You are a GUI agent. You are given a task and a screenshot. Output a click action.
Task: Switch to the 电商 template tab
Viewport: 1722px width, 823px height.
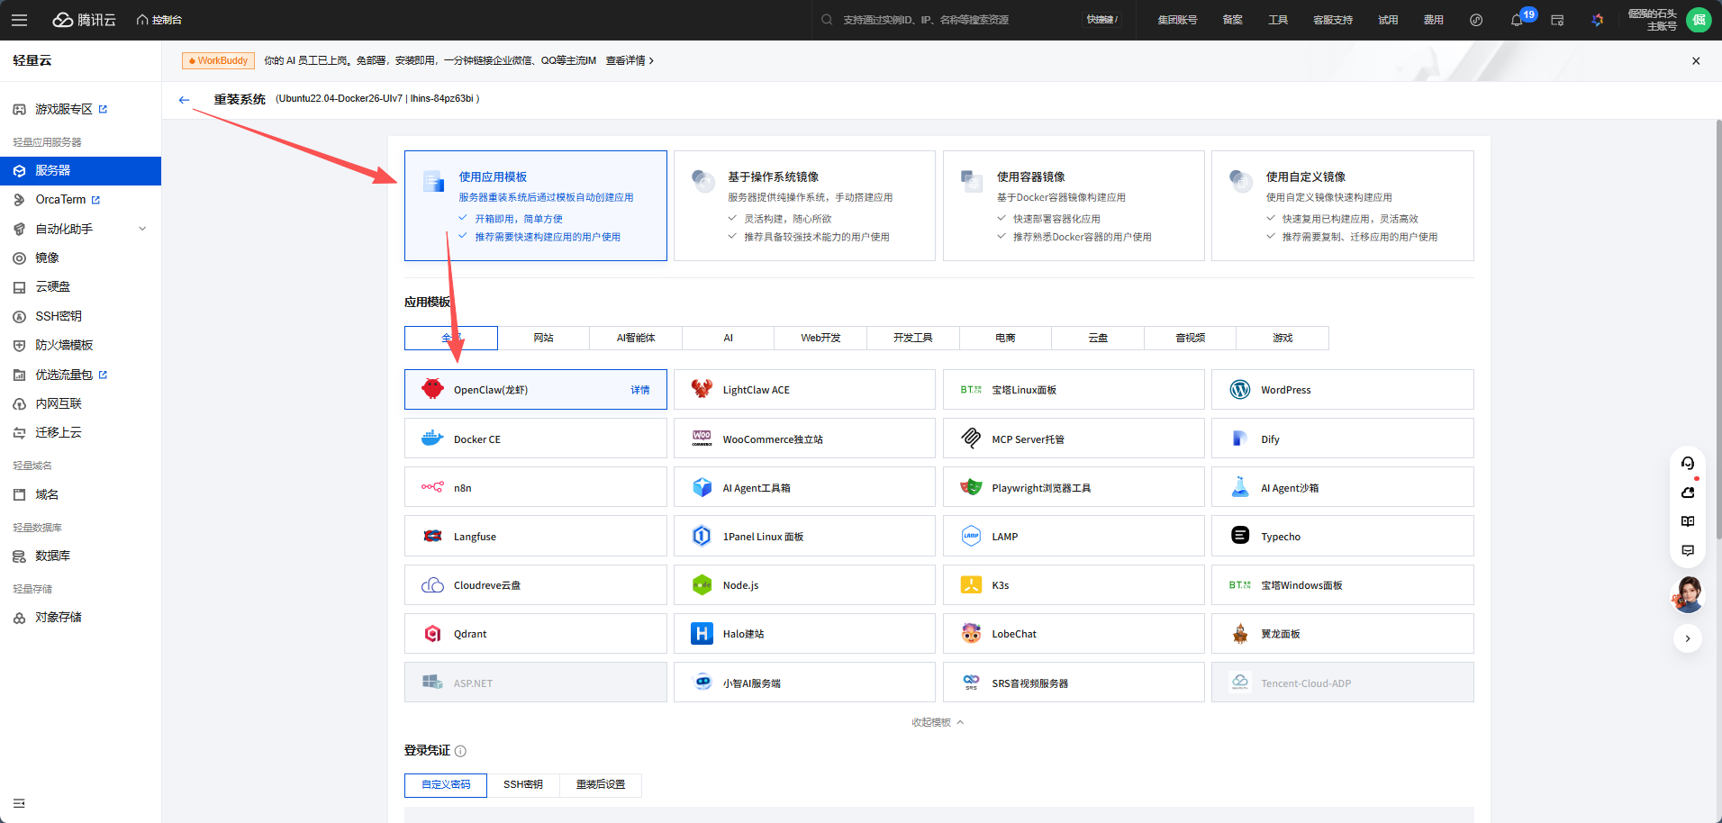click(1005, 338)
